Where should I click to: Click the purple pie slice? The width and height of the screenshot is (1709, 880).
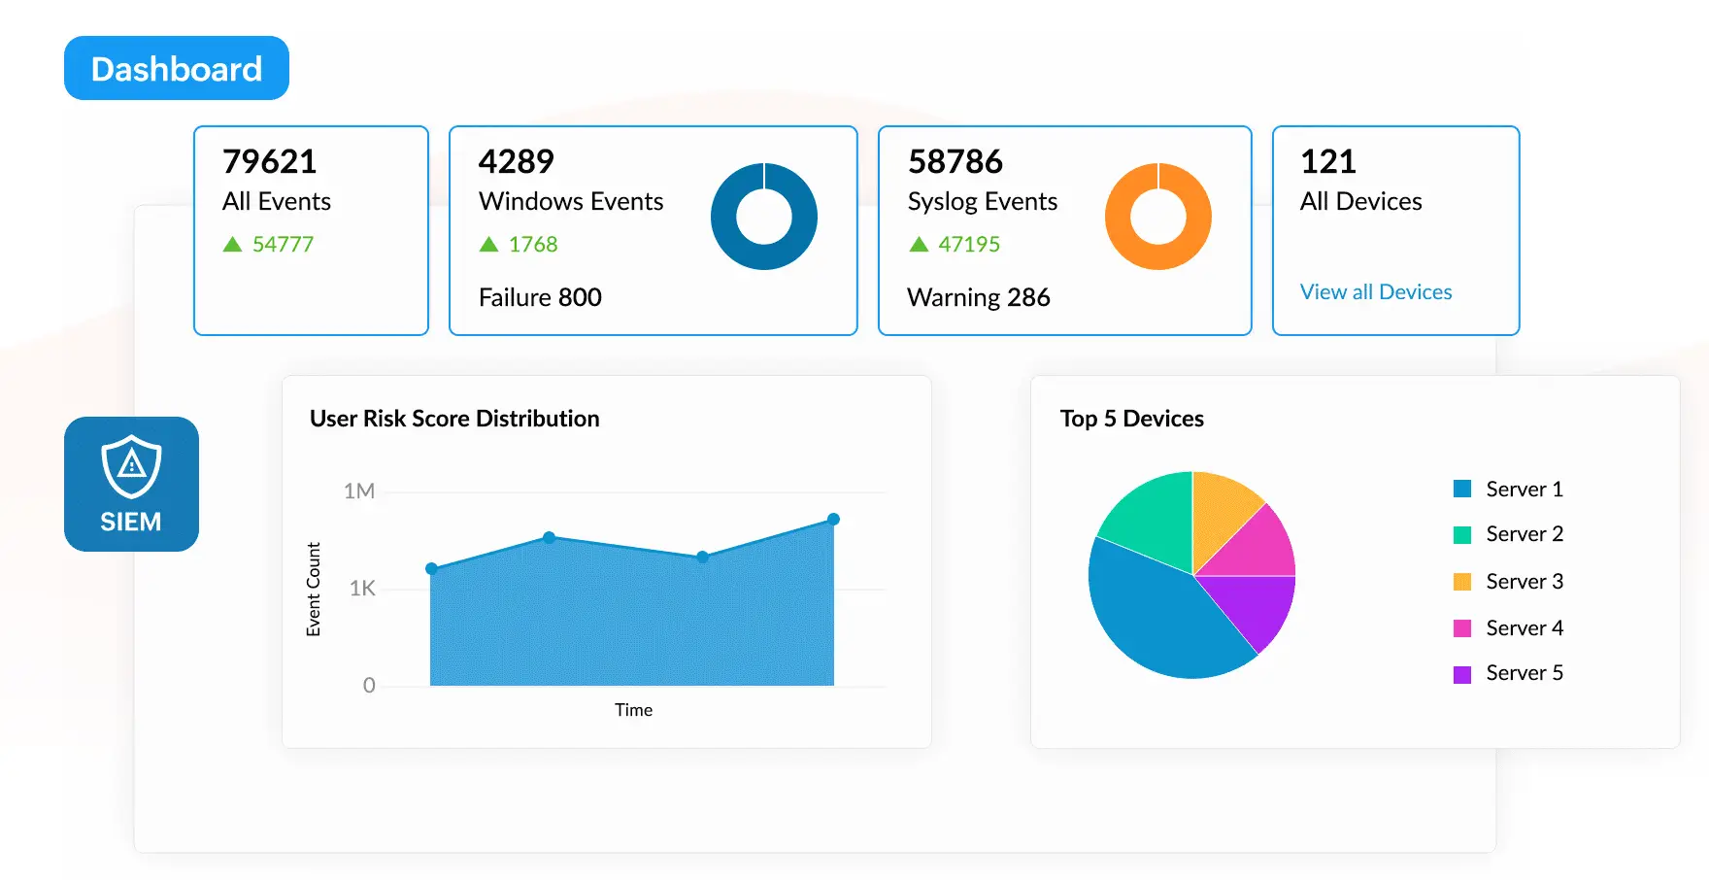coord(1256,603)
